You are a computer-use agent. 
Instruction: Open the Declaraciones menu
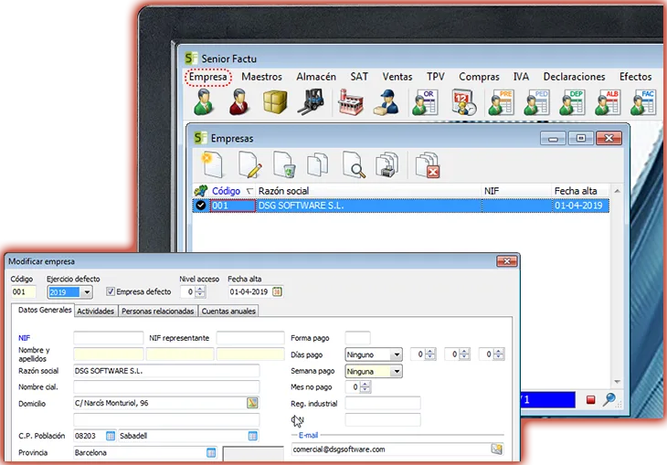tap(574, 77)
